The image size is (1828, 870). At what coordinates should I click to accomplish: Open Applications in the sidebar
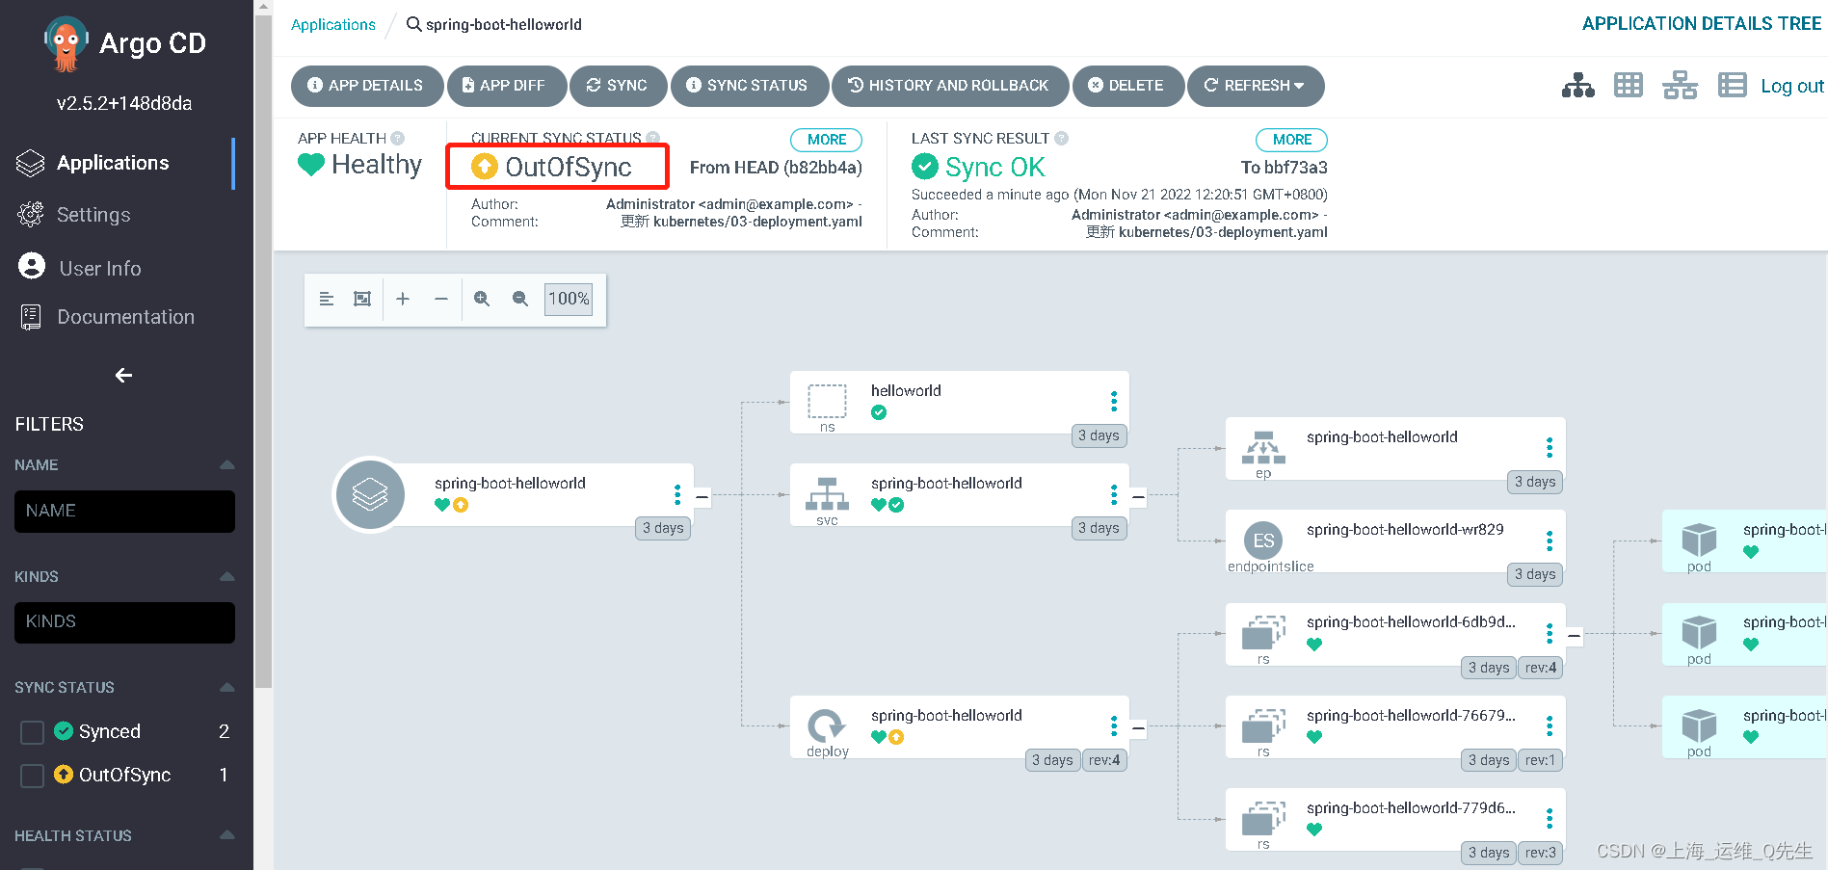pos(113,163)
